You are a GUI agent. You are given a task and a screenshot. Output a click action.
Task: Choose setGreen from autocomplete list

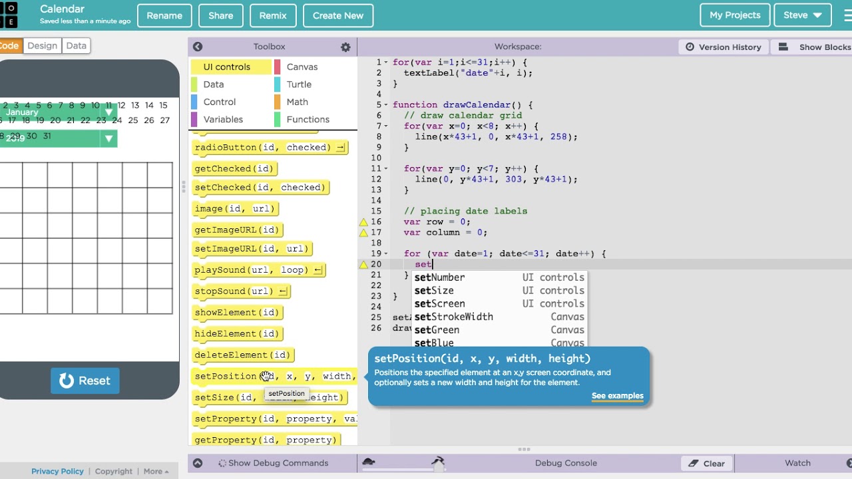coord(499,330)
